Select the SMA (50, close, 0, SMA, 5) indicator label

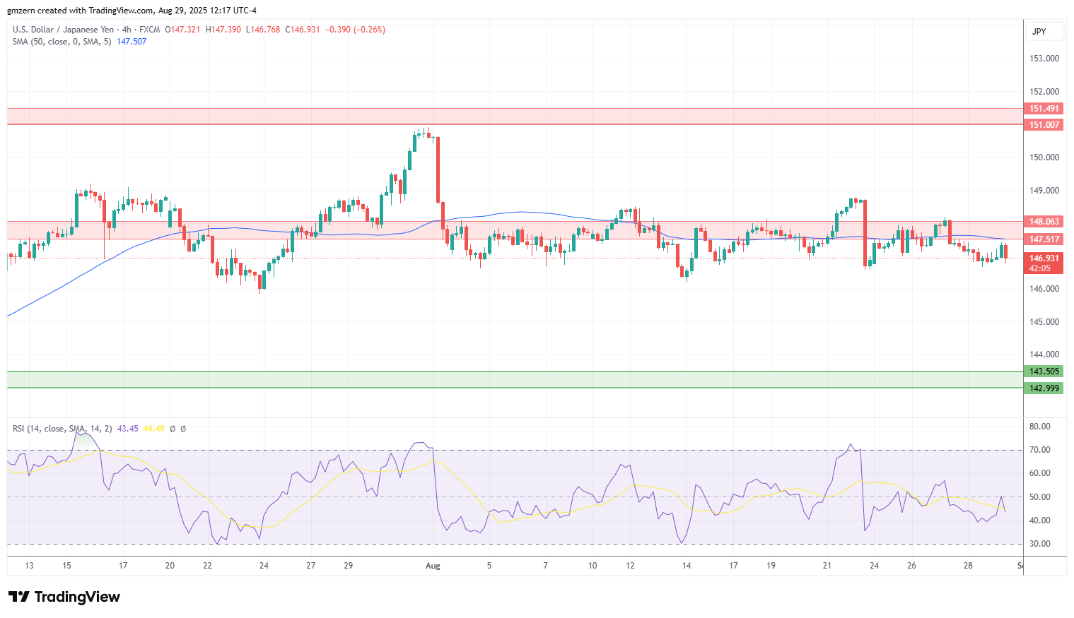pyautogui.click(x=62, y=42)
